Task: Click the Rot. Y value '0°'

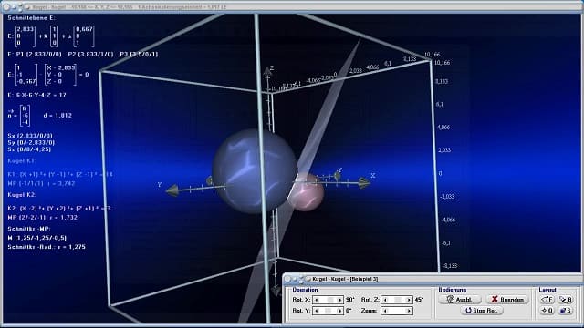Action: 349,311
